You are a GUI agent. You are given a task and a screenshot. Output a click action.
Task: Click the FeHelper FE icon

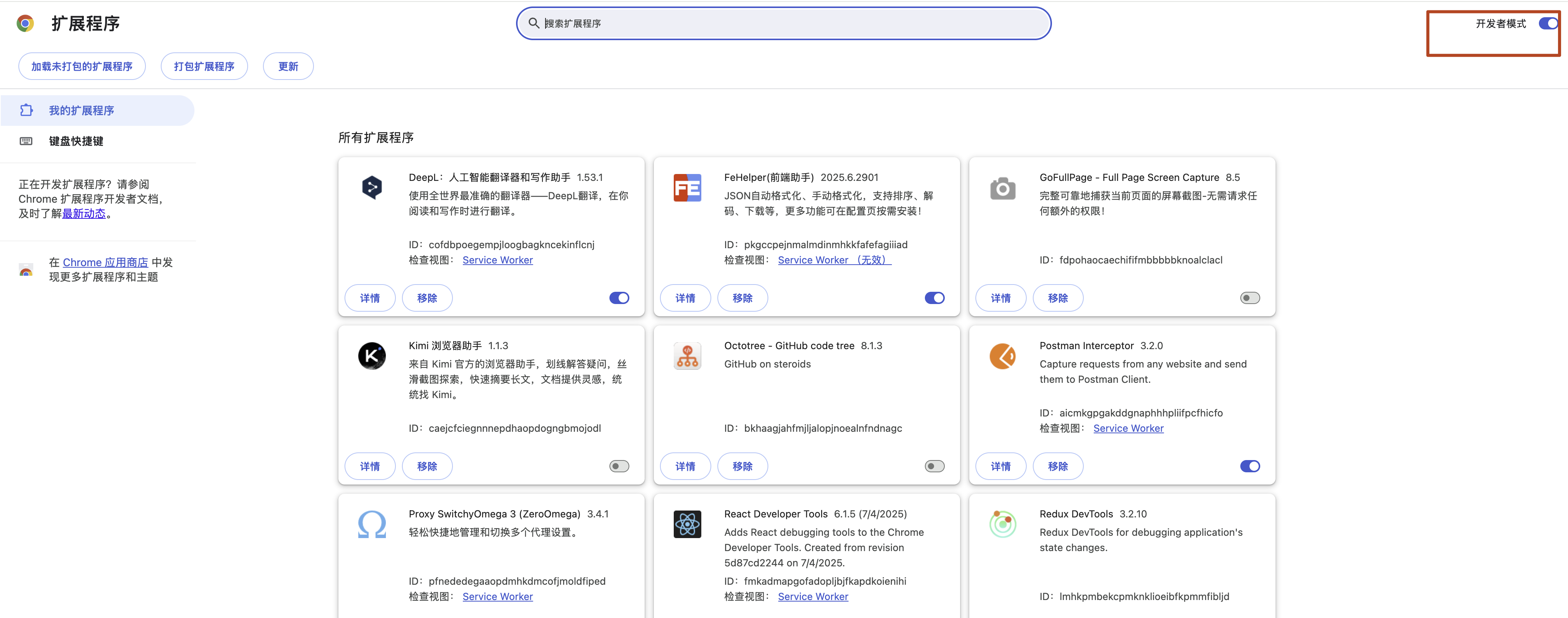click(687, 187)
